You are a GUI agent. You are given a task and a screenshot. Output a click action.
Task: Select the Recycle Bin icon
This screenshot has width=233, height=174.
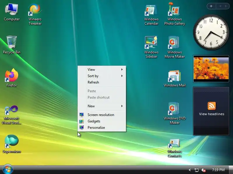pyautogui.click(x=12, y=45)
